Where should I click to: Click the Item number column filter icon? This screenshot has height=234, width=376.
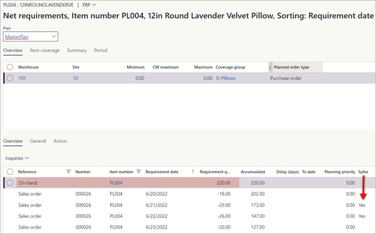139,171
